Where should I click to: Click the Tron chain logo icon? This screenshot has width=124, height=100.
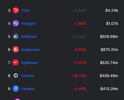(x=16, y=10)
